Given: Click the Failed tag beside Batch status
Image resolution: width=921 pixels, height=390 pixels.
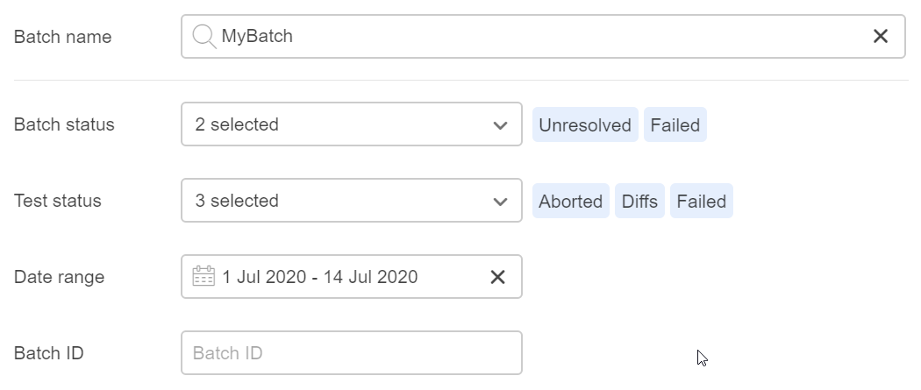Looking at the screenshot, I should pyautogui.click(x=675, y=125).
